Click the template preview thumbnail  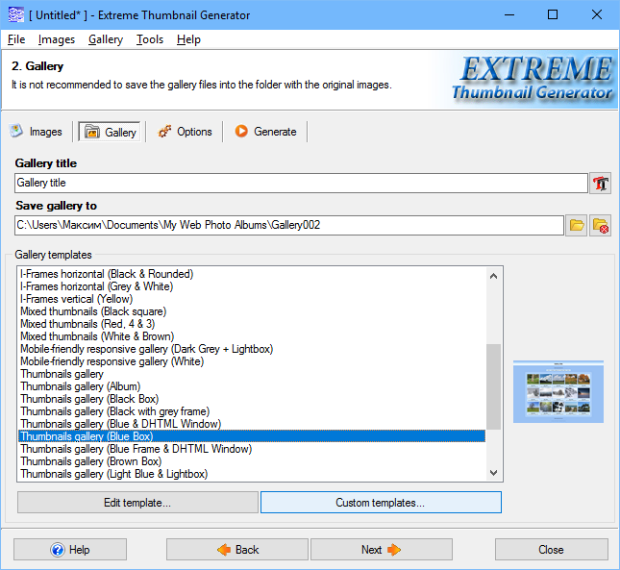coord(558,391)
